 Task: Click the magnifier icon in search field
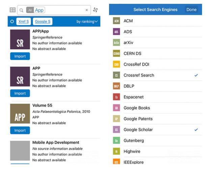pyautogui.click(x=22, y=10)
